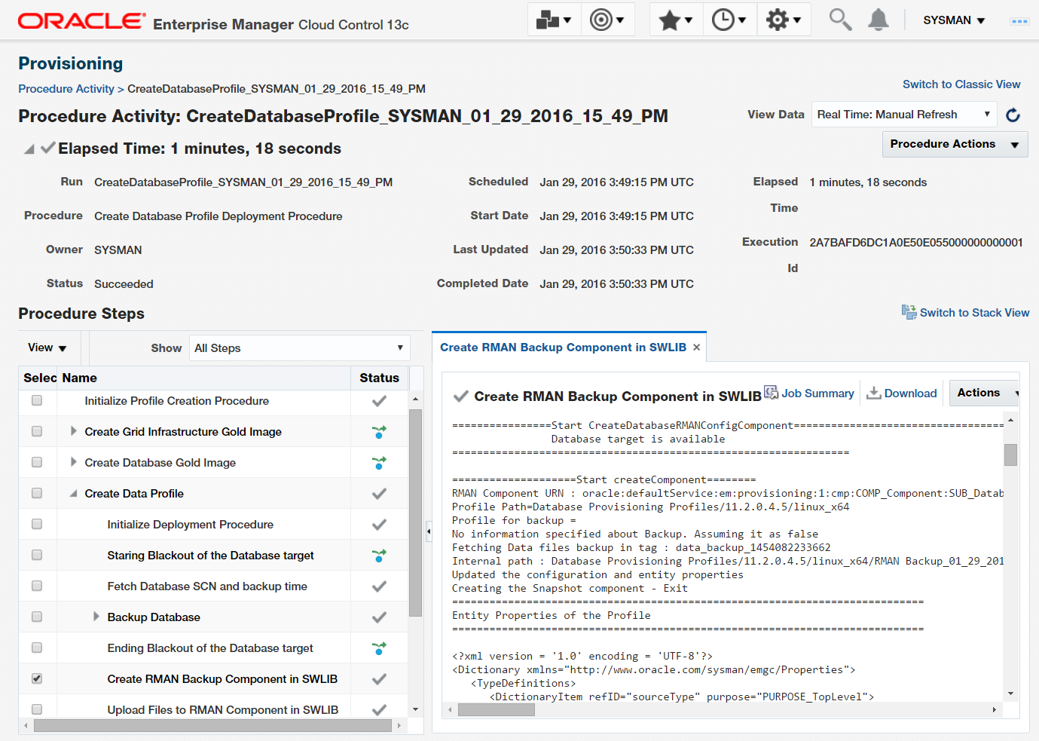The image size is (1039, 741).
Task: Click status icon of Ending Blackout step
Action: 379,648
